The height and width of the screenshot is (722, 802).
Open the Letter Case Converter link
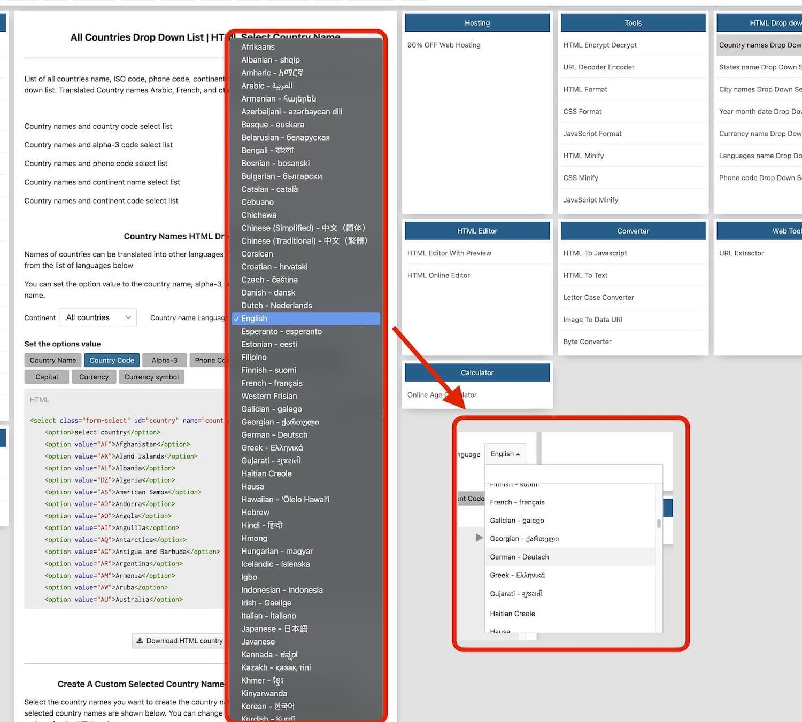(x=598, y=297)
